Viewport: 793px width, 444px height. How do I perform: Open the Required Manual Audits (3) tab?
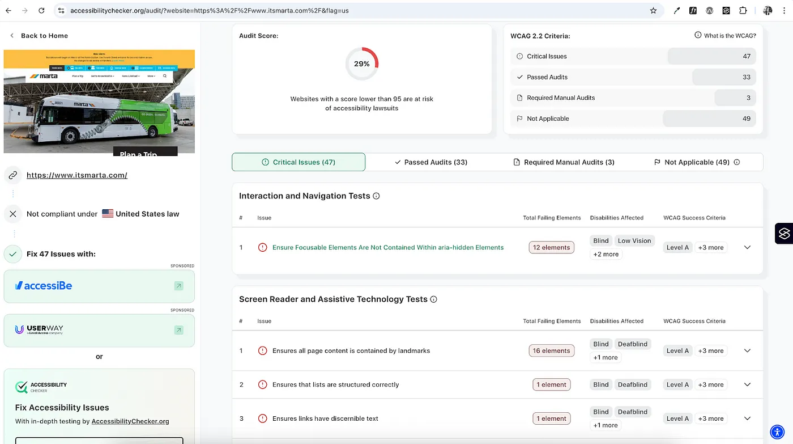point(564,162)
